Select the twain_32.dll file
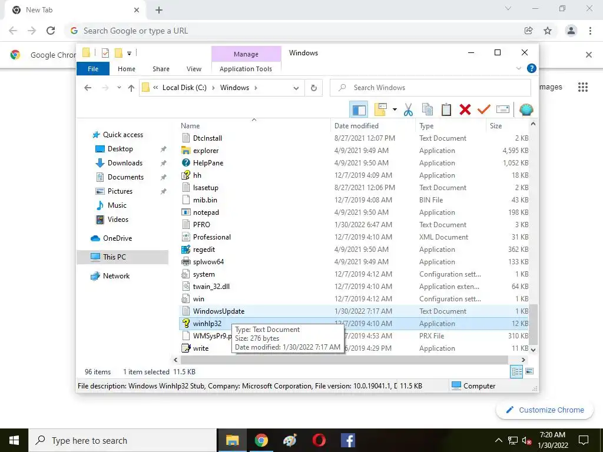The height and width of the screenshot is (452, 603). [354, 287]
